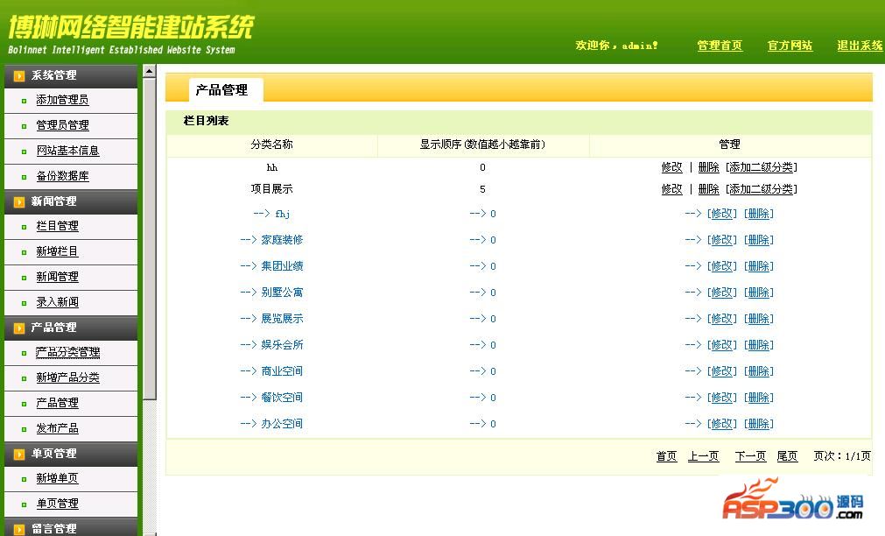Click 修改 for the 别墅公寓 subcategory

[x=722, y=293]
